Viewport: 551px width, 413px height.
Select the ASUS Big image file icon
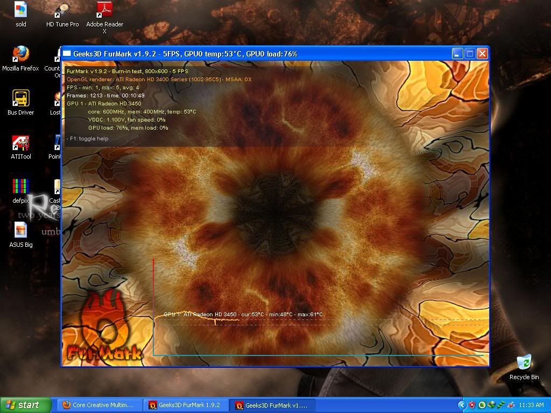(x=21, y=234)
